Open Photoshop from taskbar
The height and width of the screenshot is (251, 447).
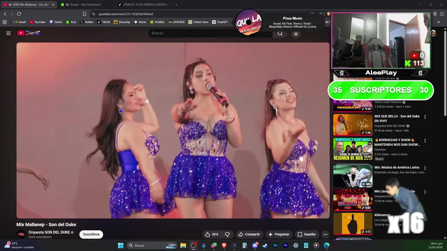[275, 245]
